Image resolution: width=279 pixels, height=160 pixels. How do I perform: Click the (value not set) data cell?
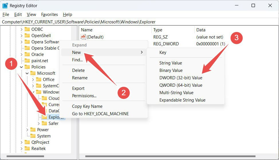209,37
